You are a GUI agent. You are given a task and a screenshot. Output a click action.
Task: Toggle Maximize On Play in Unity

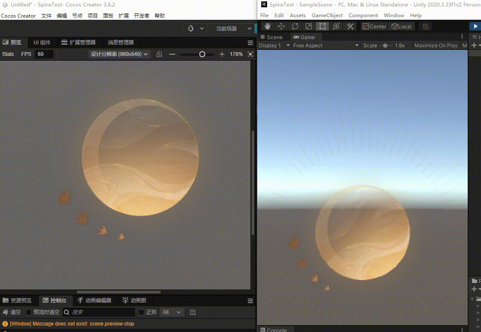(435, 46)
